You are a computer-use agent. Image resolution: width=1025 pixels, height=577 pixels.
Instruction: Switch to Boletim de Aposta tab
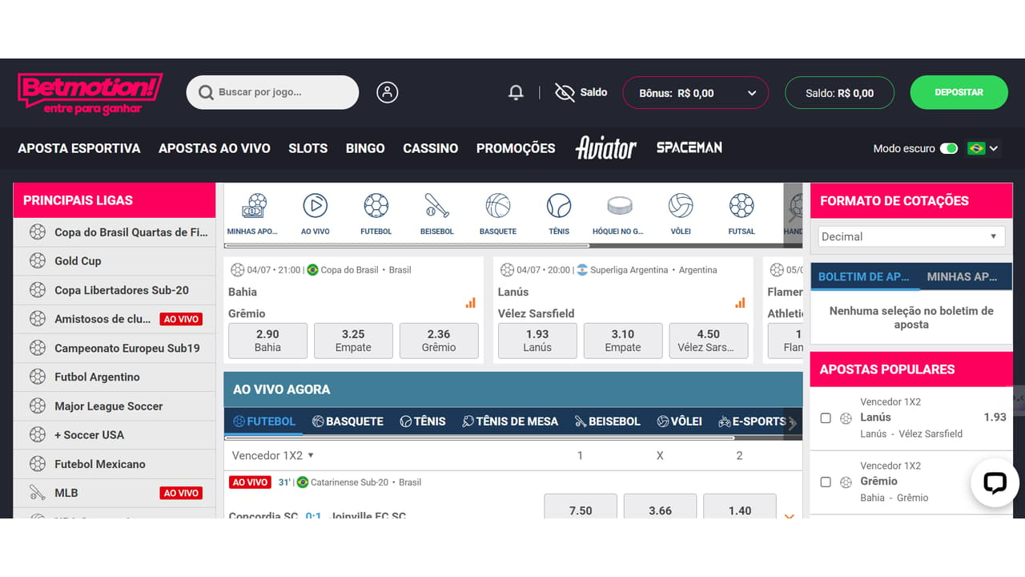pos(865,276)
